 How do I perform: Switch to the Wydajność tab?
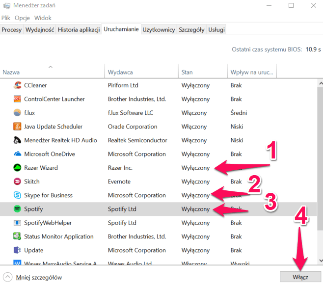pos(40,30)
